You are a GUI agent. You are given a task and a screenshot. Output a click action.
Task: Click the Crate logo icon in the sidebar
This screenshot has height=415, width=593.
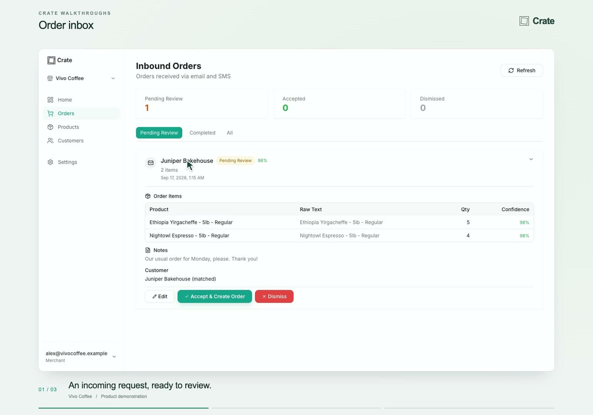tap(51, 60)
